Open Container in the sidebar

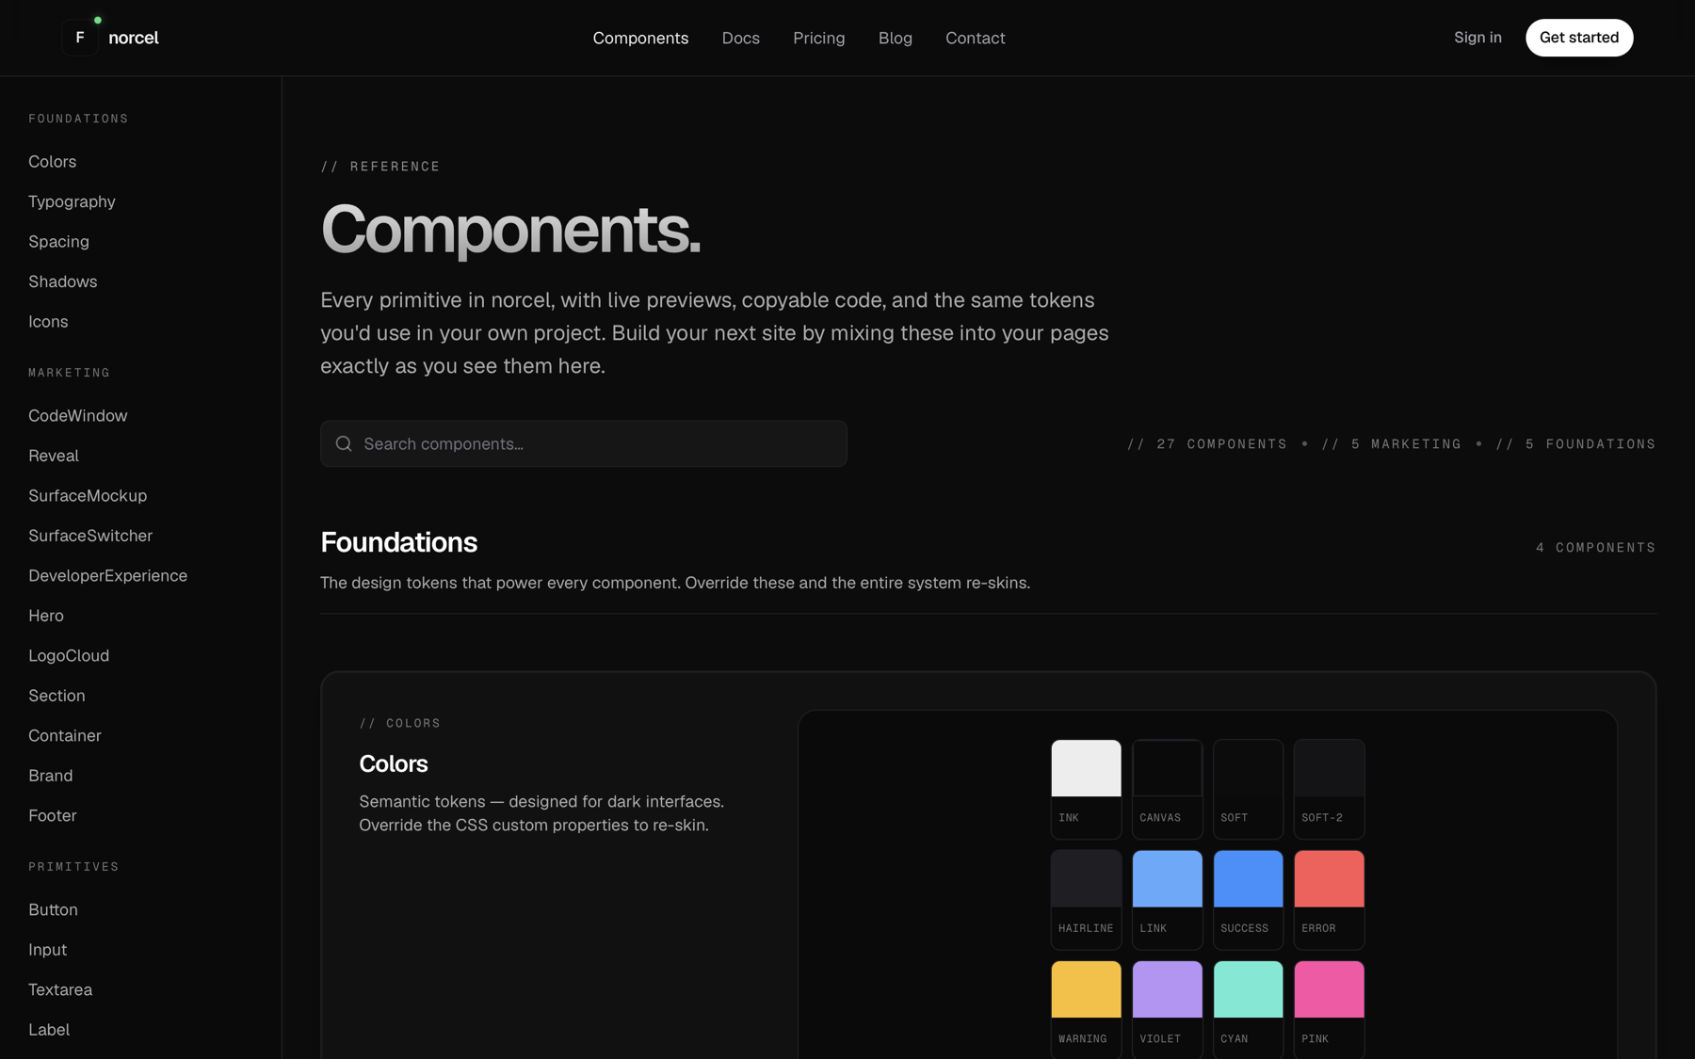pos(64,736)
